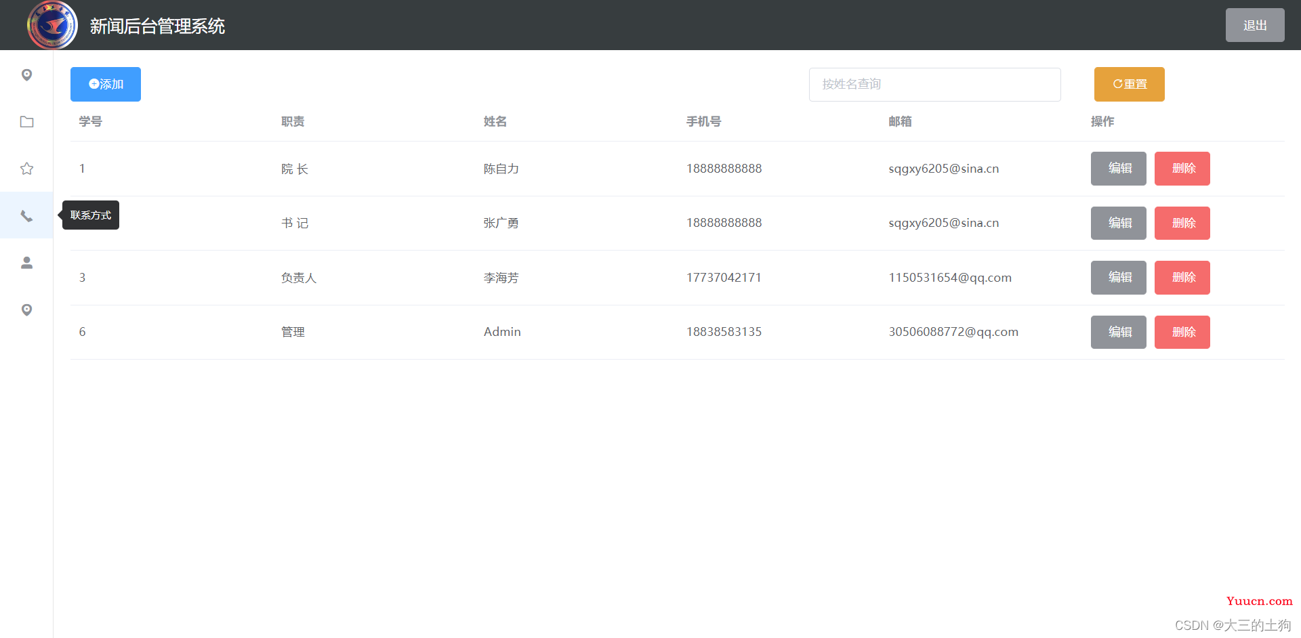Click the 退出 logout button
The height and width of the screenshot is (638, 1301).
[x=1255, y=25]
